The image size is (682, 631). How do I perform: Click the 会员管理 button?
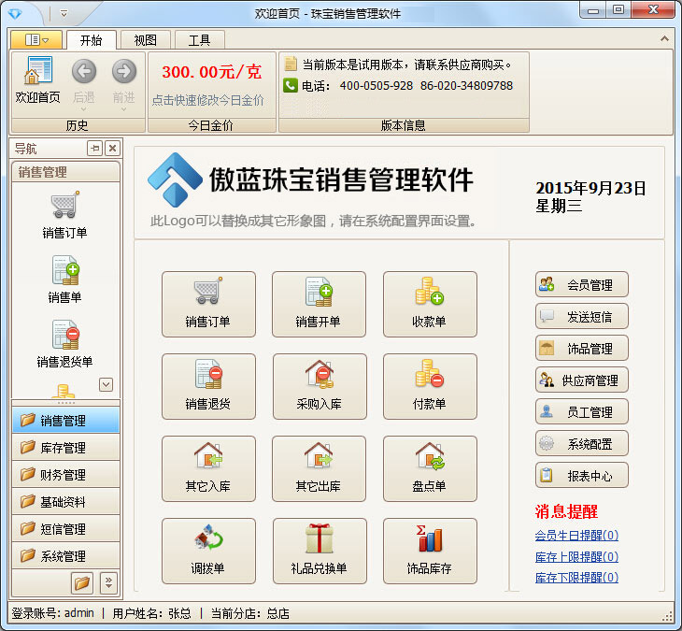pos(582,284)
